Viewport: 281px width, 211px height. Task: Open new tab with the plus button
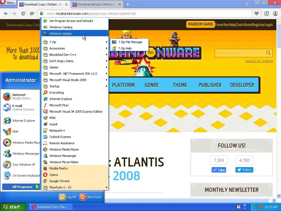tap(128, 4)
